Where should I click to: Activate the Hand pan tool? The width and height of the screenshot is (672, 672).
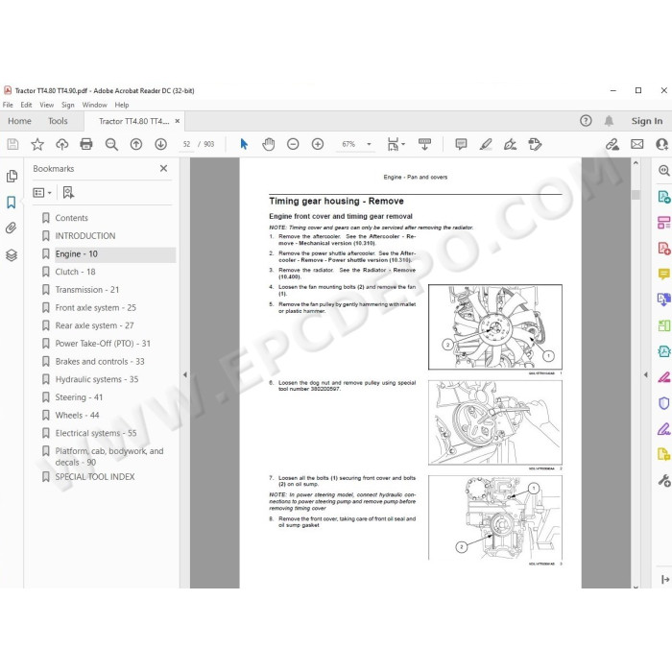pos(268,144)
